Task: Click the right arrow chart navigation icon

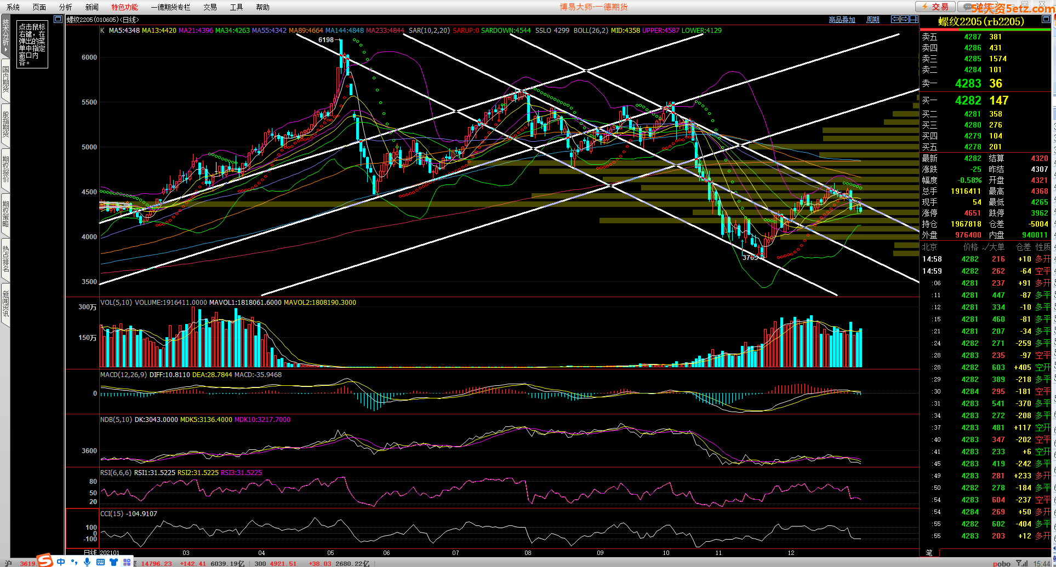Action: point(905,19)
